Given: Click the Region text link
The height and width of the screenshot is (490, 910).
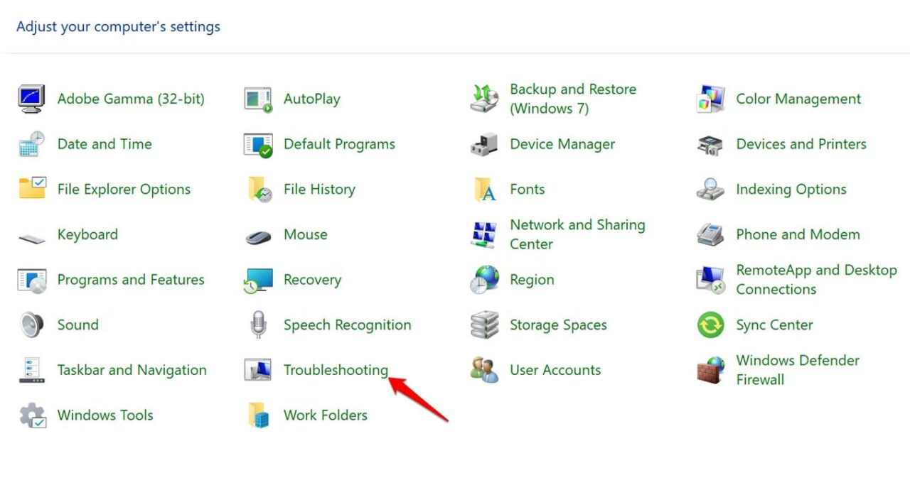Looking at the screenshot, I should [532, 280].
